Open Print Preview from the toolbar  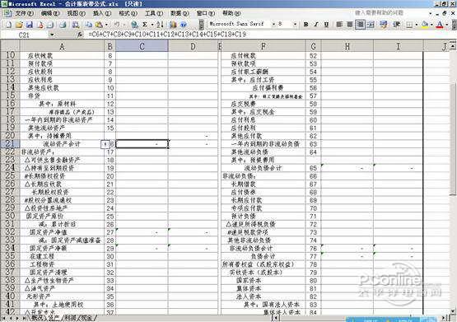pos(75,25)
